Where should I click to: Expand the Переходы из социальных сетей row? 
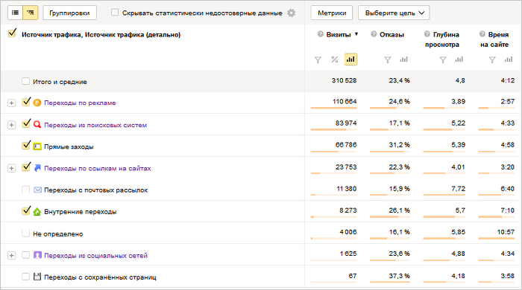12,256
